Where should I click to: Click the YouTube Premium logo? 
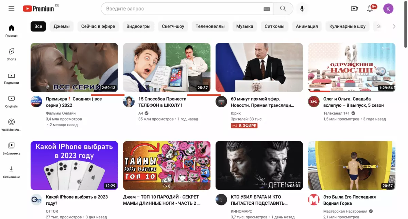point(38,9)
